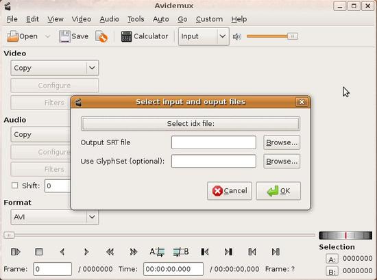Open the Audio codec Copy dropdown
377x280 pixels.
41,134
